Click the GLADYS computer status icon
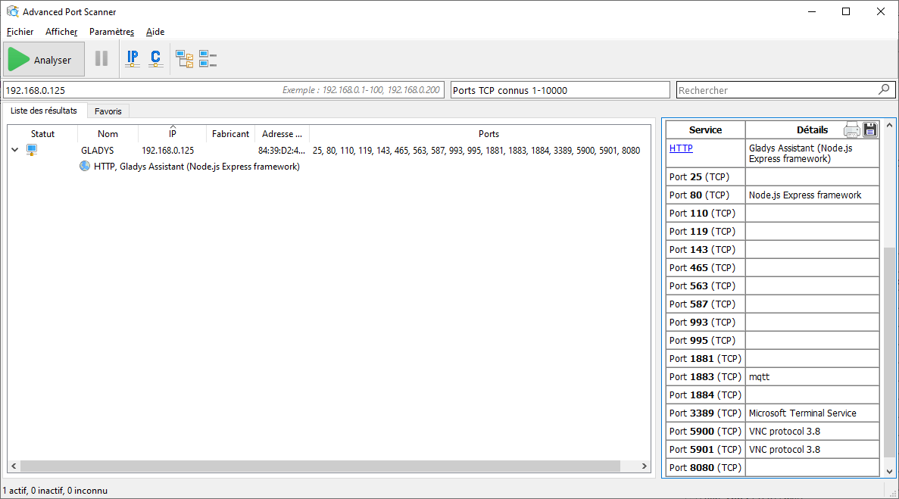This screenshot has width=899, height=499. pos(32,150)
